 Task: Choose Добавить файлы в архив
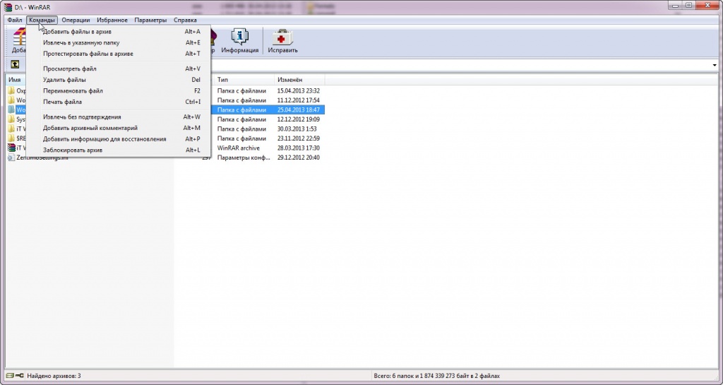tap(119, 31)
